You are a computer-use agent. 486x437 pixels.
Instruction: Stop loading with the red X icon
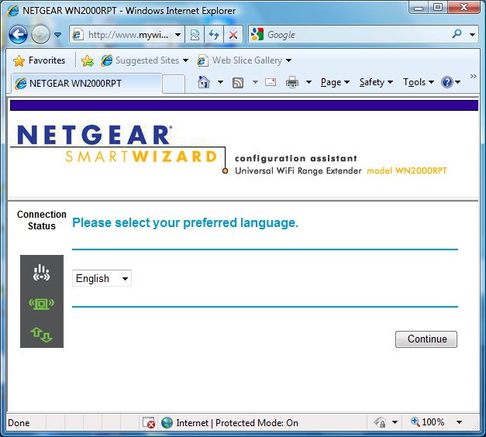(x=233, y=35)
